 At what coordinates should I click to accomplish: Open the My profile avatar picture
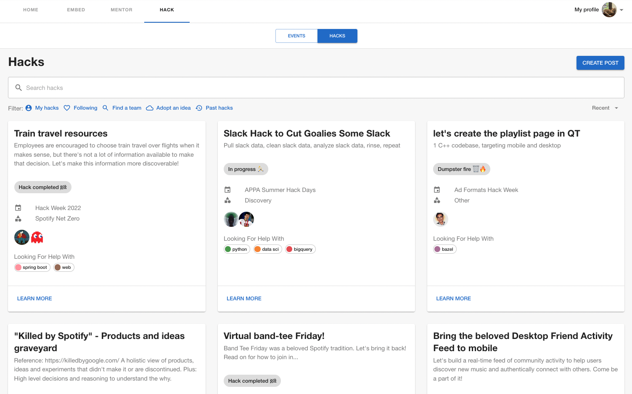[609, 10]
